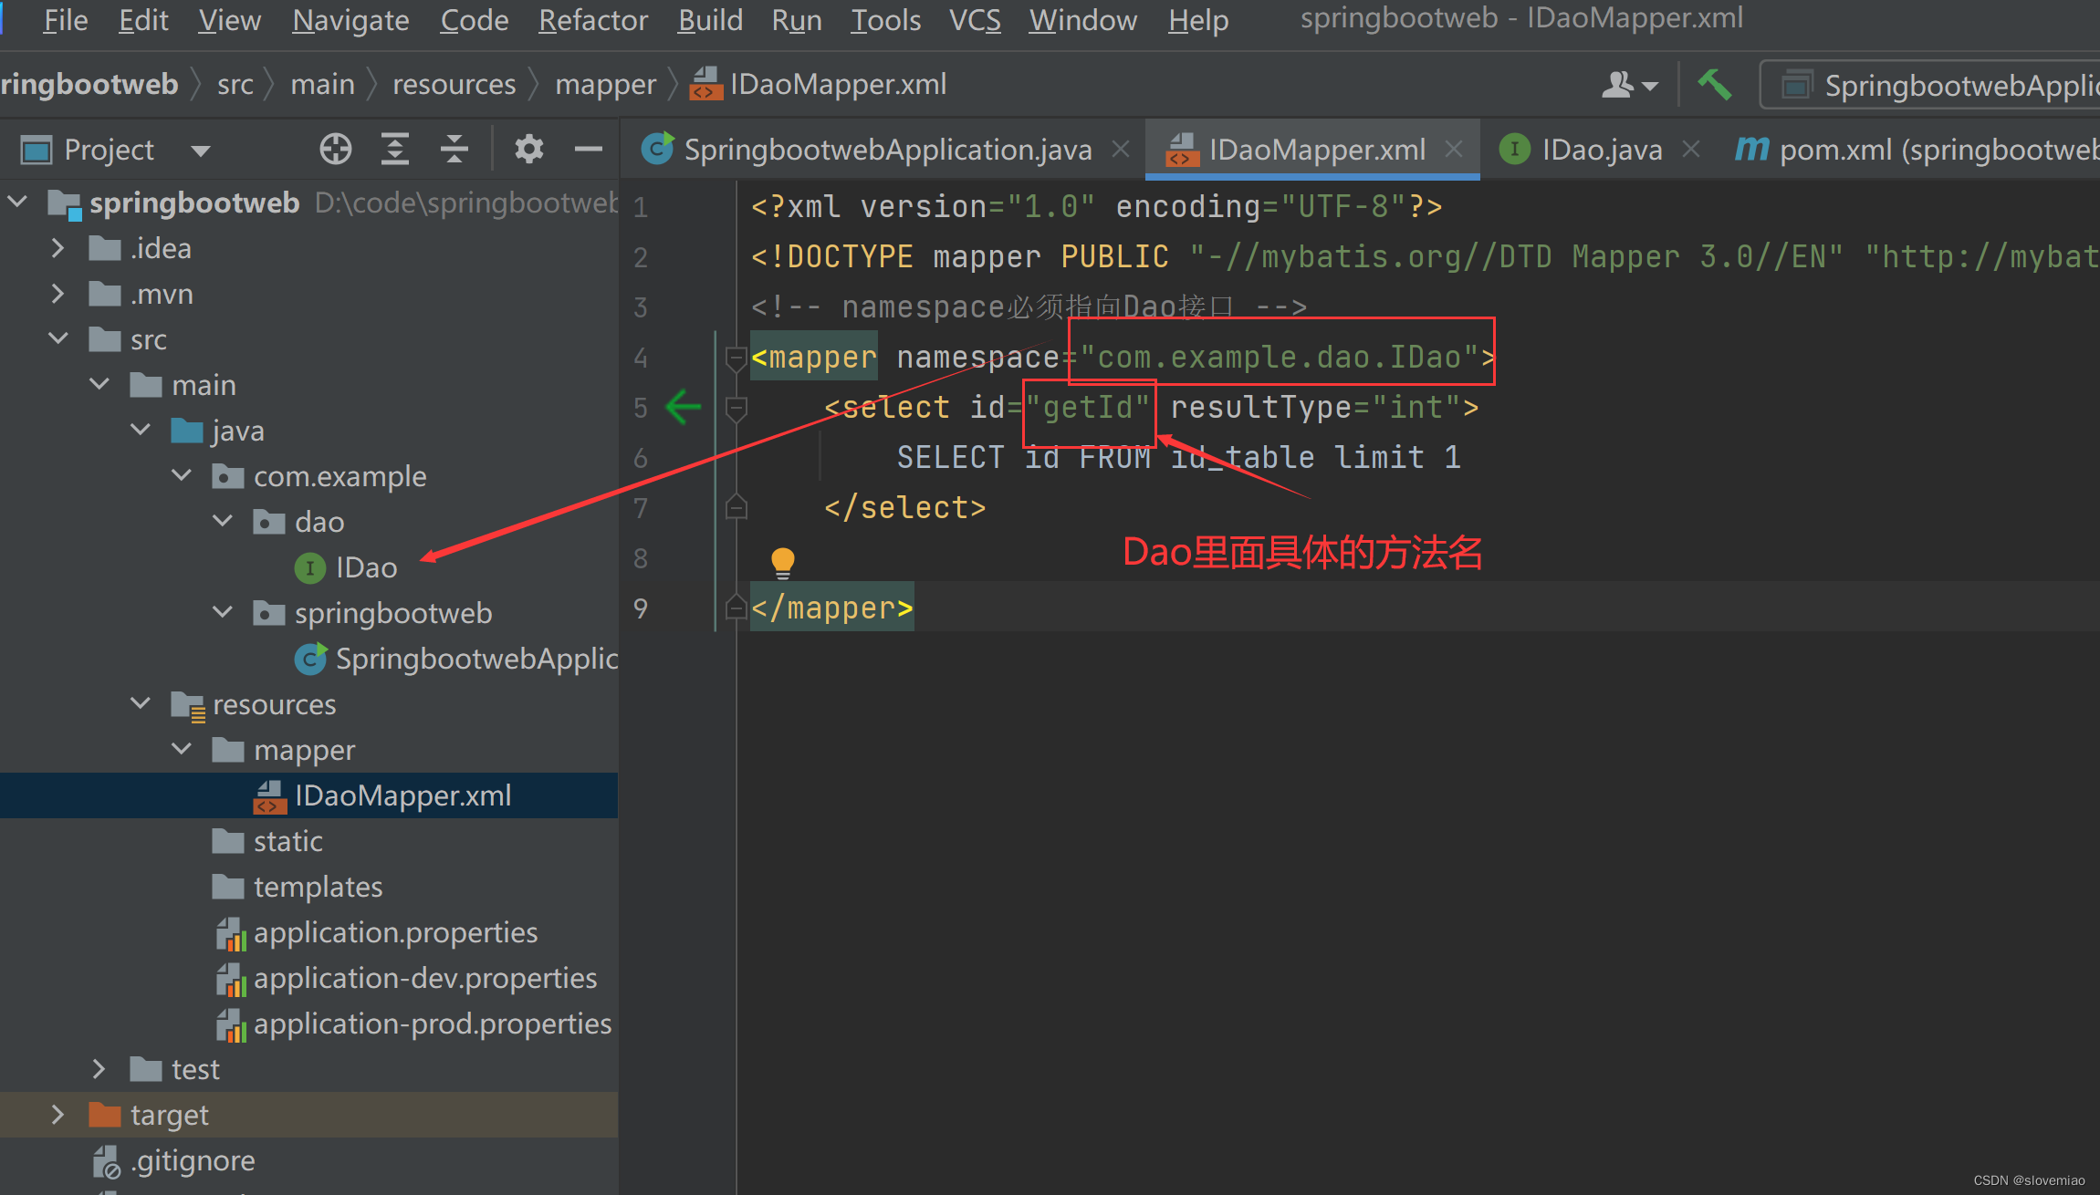Viewport: 2100px width, 1195px height.
Task: Open Project panel settings via gear icon
Action: (x=528, y=148)
